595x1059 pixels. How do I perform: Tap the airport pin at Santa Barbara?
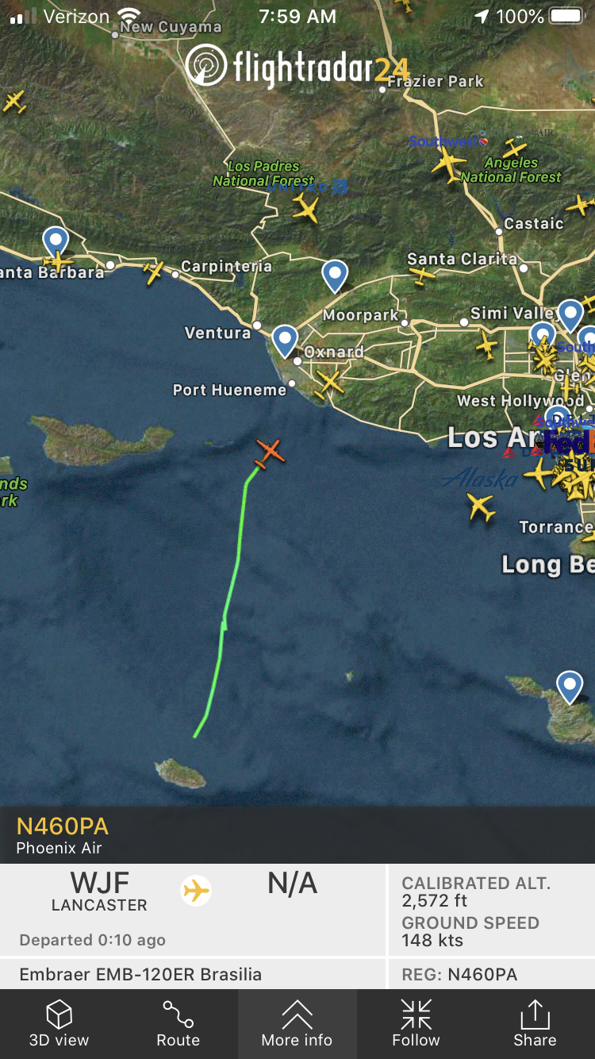[56, 241]
